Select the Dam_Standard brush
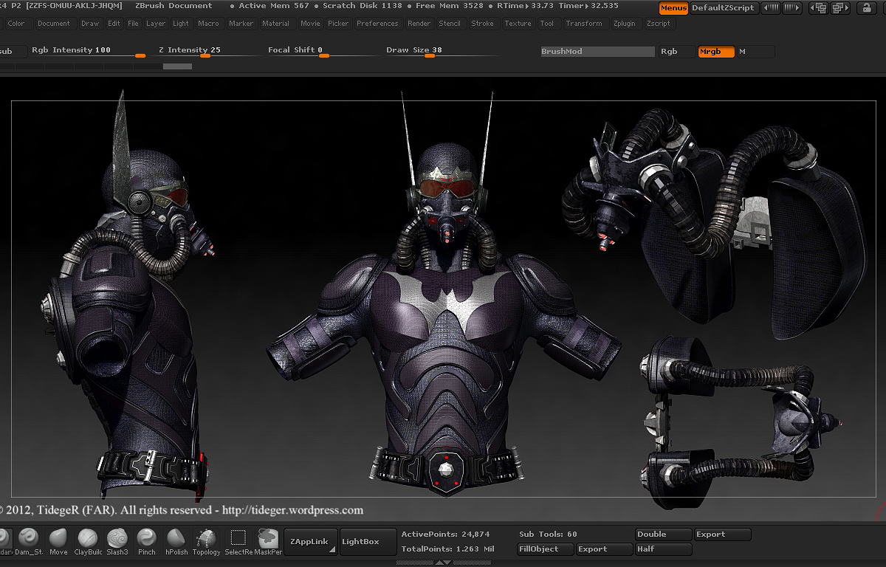 pos(29,541)
